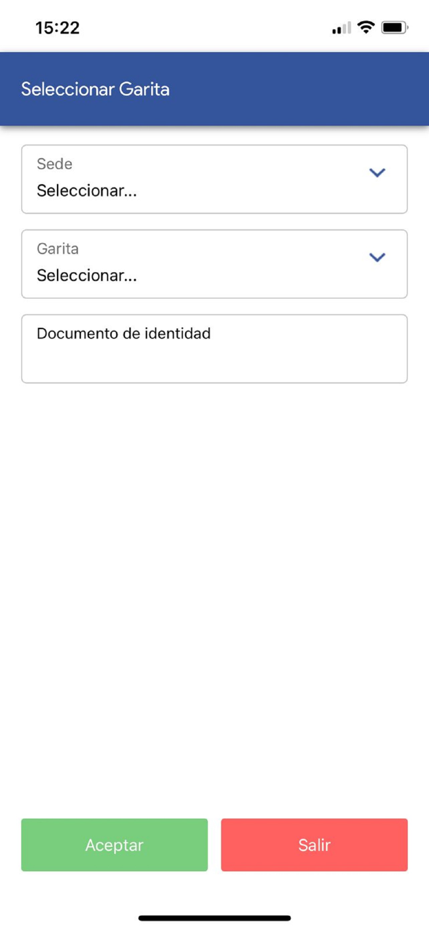Image resolution: width=429 pixels, height=930 pixels.
Task: Select the Sede 'Seleccionar...' field
Action: pyautogui.click(x=87, y=191)
